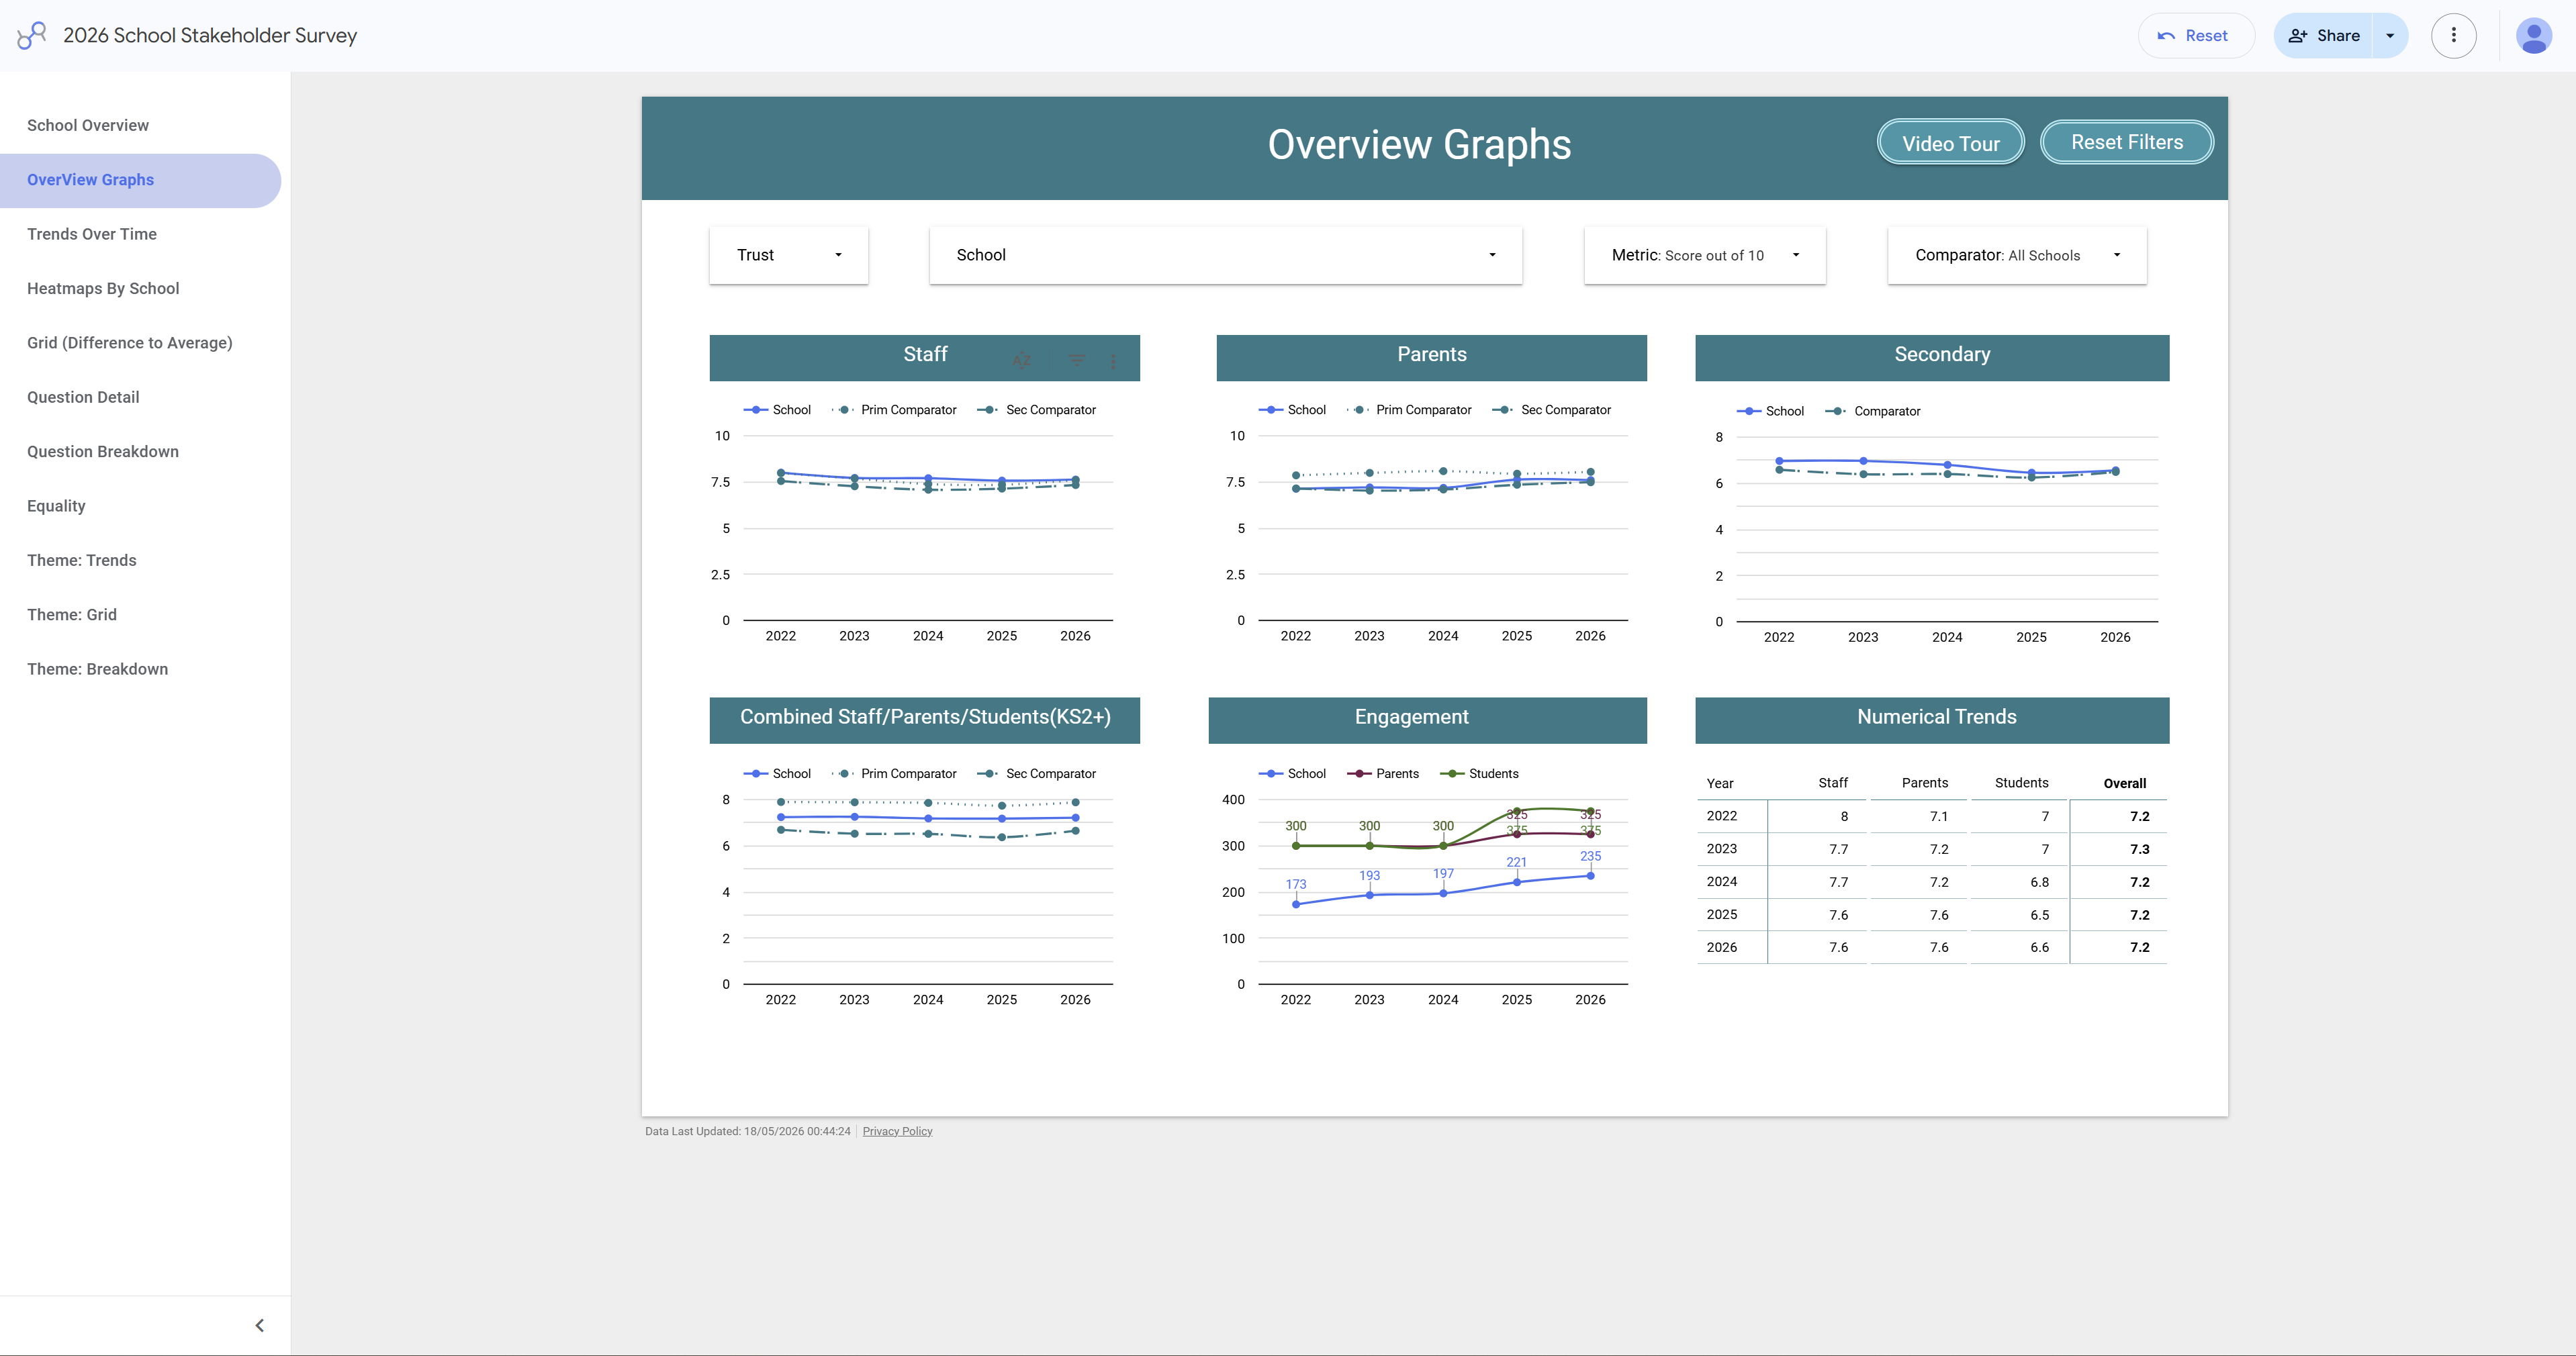The image size is (2576, 1356).
Task: Open Heatmaps By School page
Action: point(140,288)
